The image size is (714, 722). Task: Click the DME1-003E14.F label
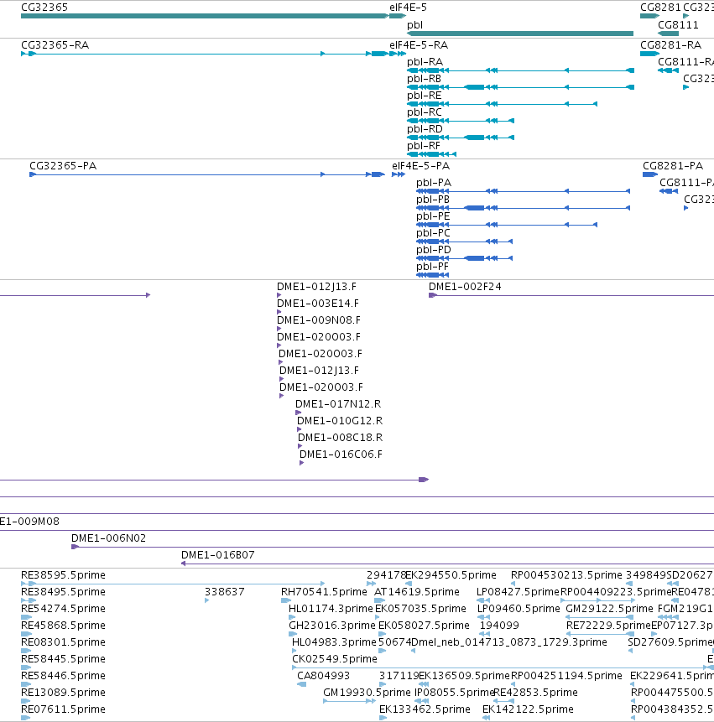[318, 304]
